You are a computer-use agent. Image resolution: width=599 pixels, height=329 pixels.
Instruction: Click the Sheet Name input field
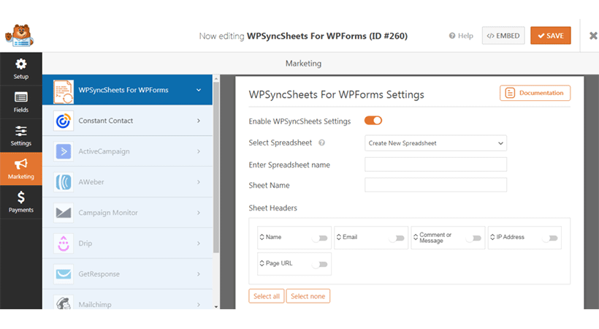click(435, 185)
